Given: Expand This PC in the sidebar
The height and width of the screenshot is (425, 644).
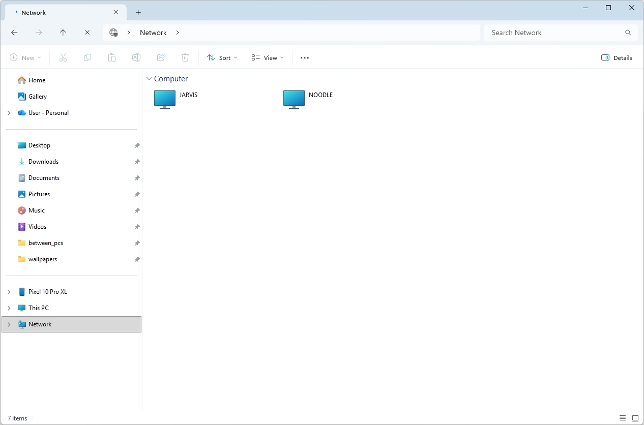Looking at the screenshot, I should point(9,308).
